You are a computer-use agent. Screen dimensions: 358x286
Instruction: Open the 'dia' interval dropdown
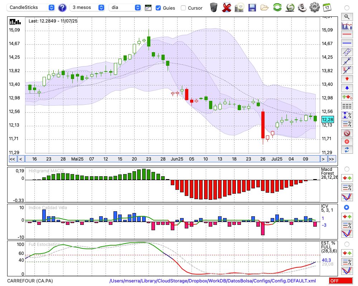[x=125, y=8]
